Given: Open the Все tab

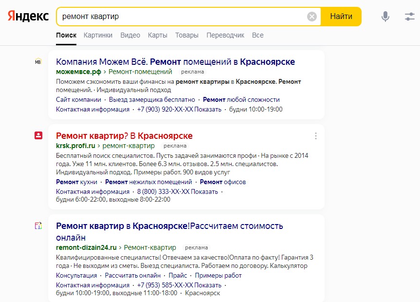Looking at the screenshot, I should click(x=257, y=35).
